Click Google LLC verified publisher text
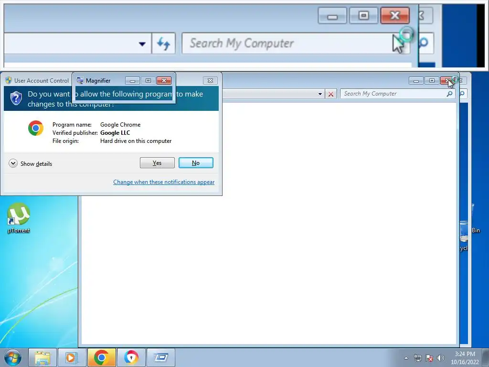Image resolution: width=489 pixels, height=367 pixels. pyautogui.click(x=115, y=133)
